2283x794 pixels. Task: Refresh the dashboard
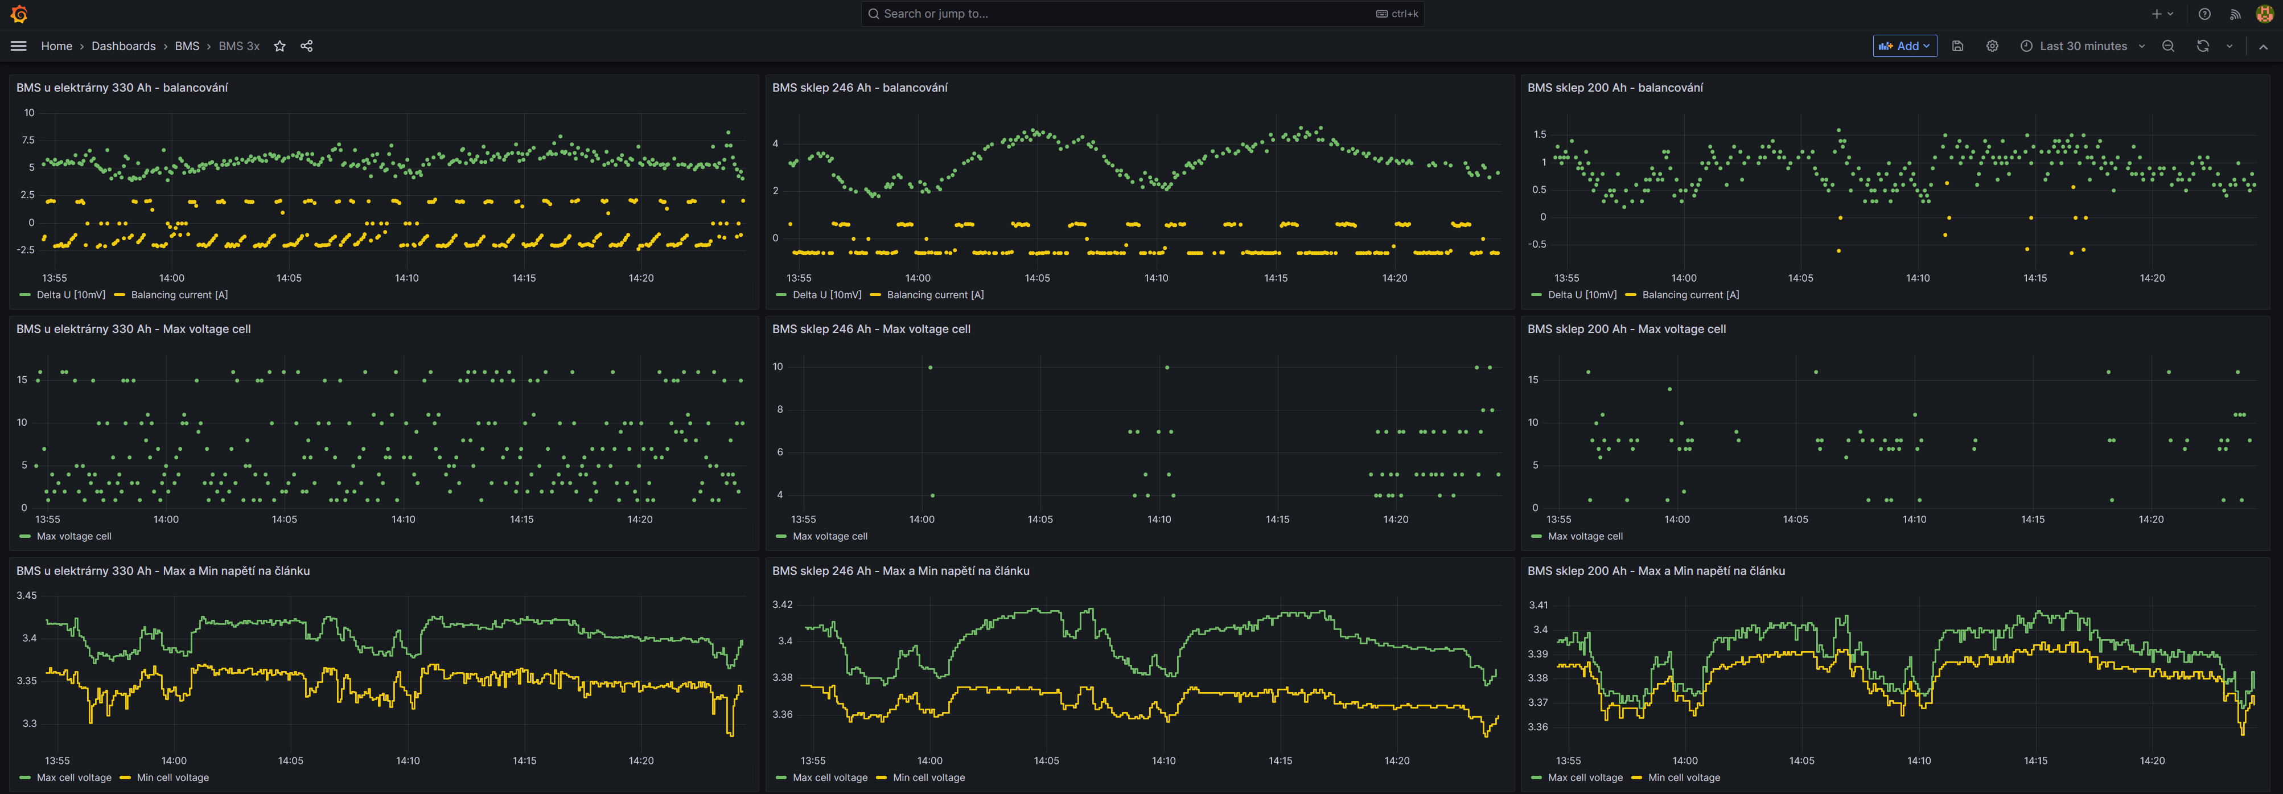pos(2202,46)
